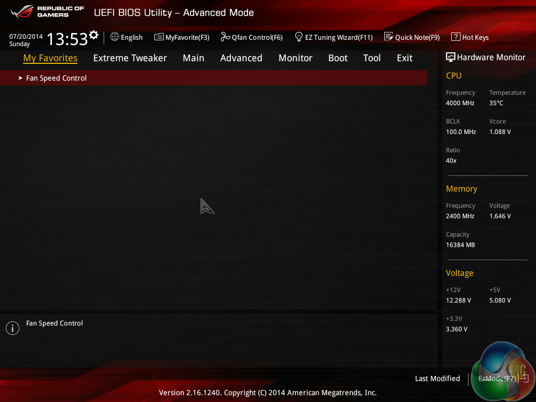Image resolution: width=536 pixels, height=402 pixels.
Task: Click the Qfan Control fan icon
Action: point(225,37)
